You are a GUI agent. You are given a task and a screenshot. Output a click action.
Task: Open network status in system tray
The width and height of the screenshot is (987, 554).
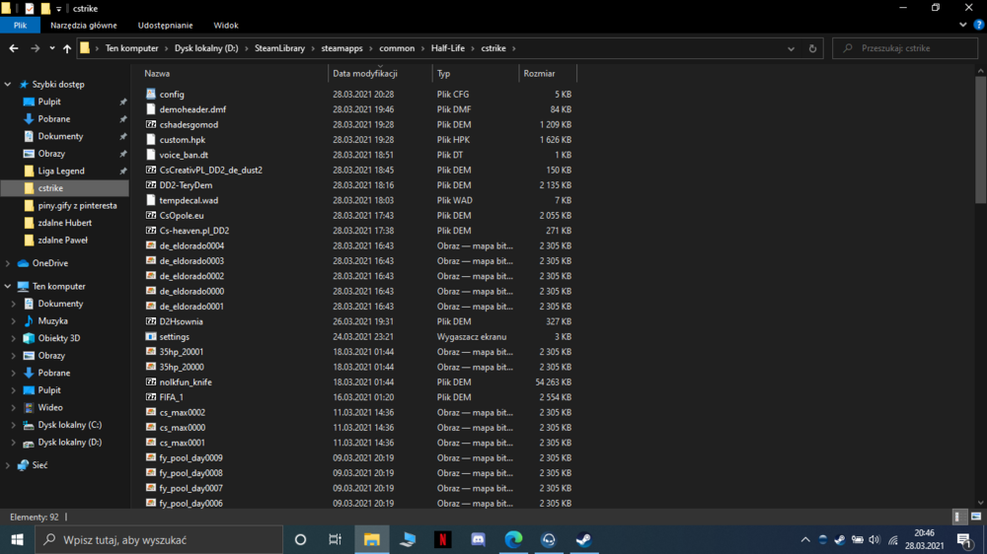tap(892, 539)
